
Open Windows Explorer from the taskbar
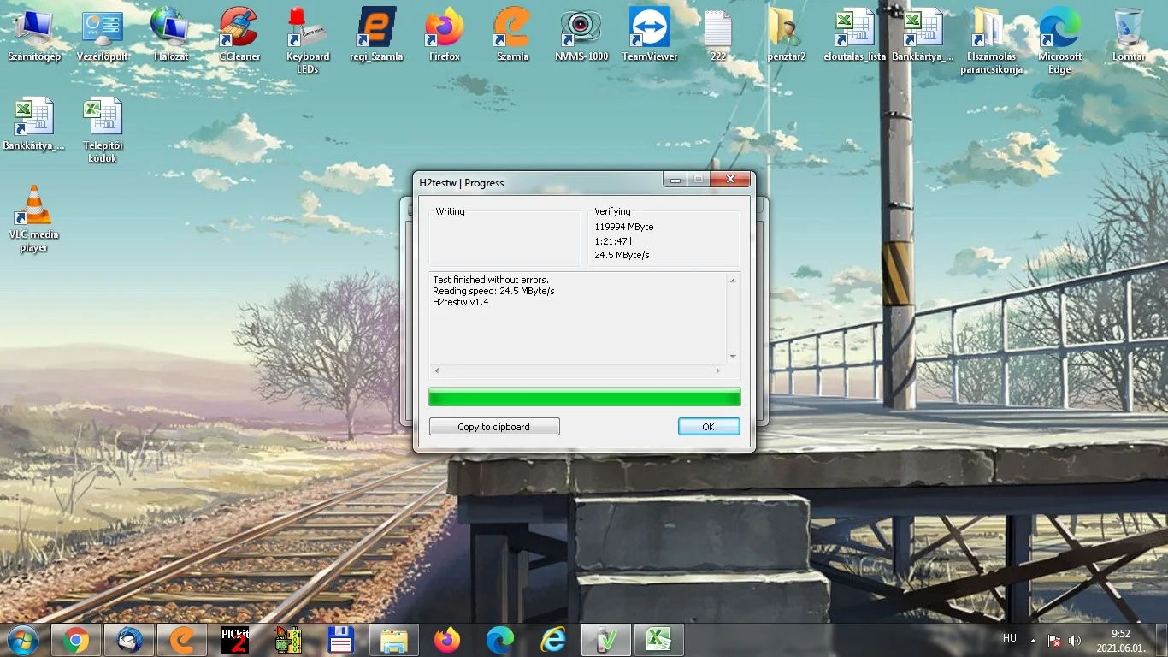394,640
